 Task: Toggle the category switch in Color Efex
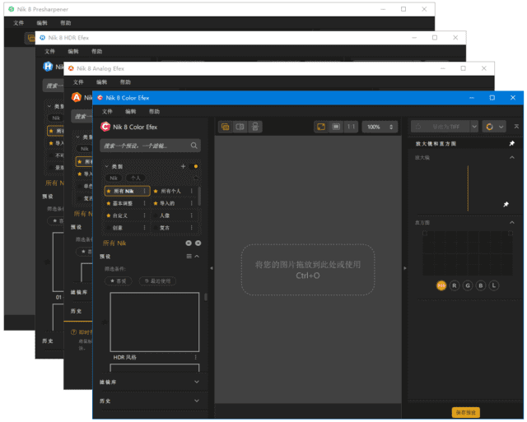click(x=195, y=166)
